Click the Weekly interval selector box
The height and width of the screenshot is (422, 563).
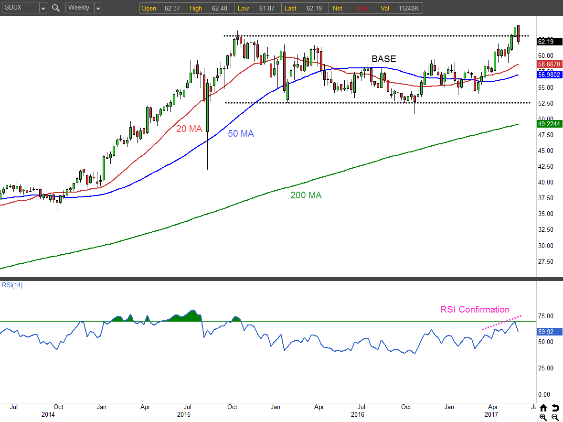[x=80, y=8]
